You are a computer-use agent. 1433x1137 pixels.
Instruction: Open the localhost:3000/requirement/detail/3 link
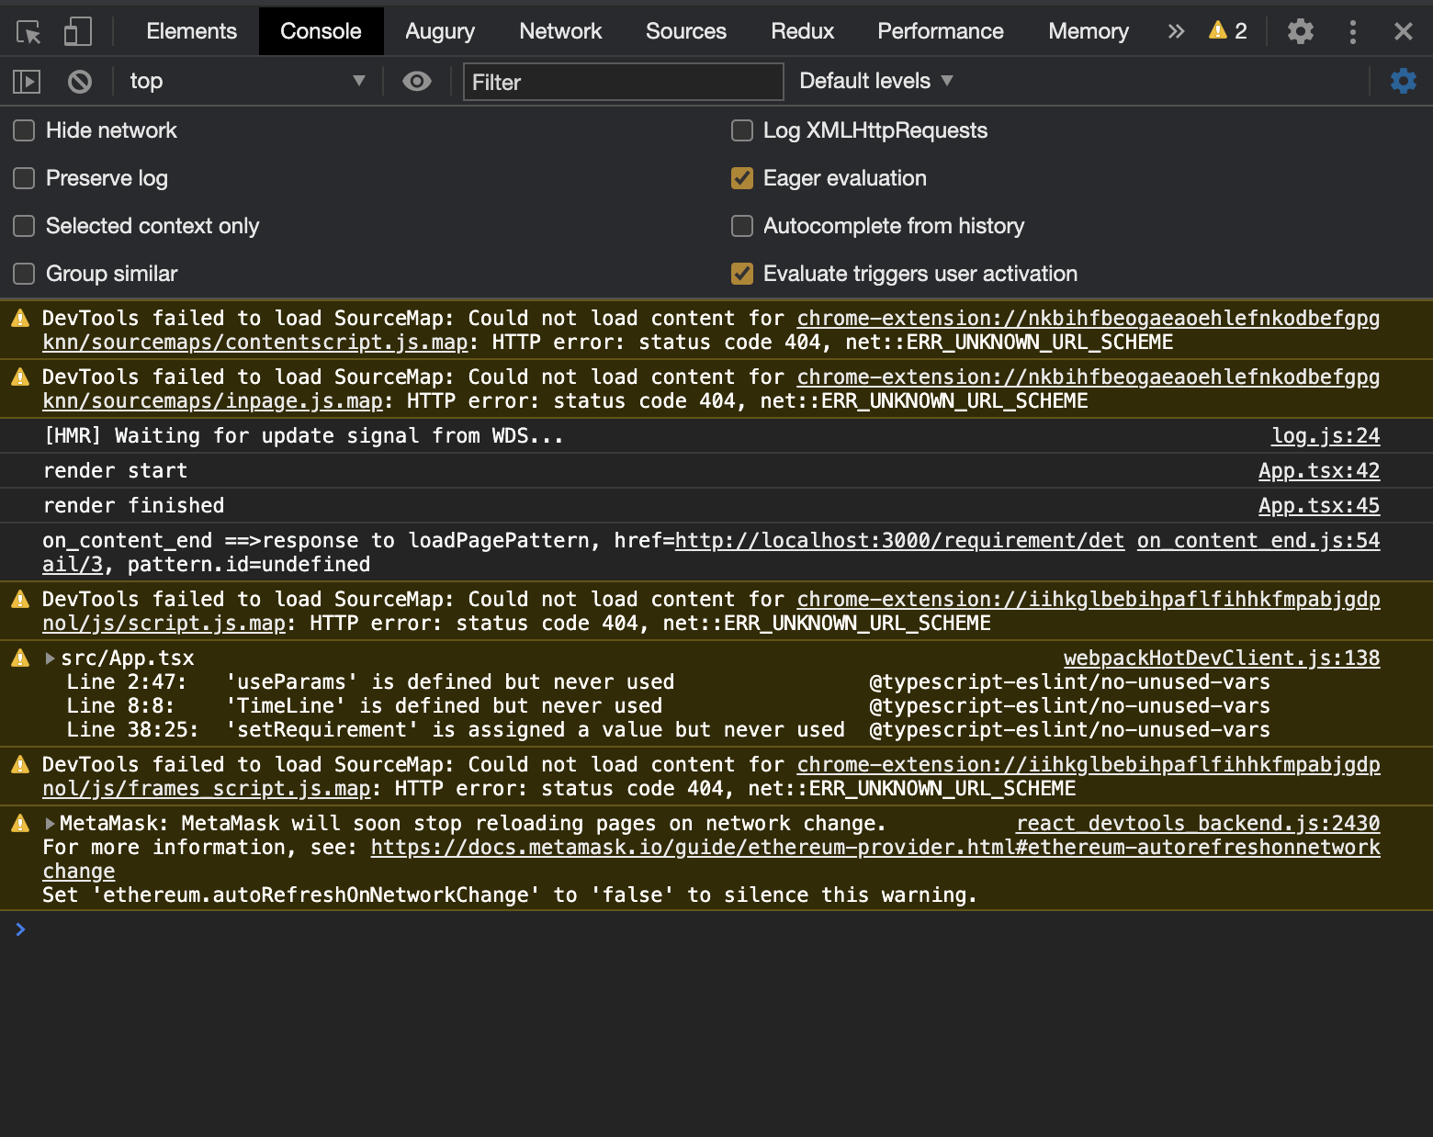(899, 541)
